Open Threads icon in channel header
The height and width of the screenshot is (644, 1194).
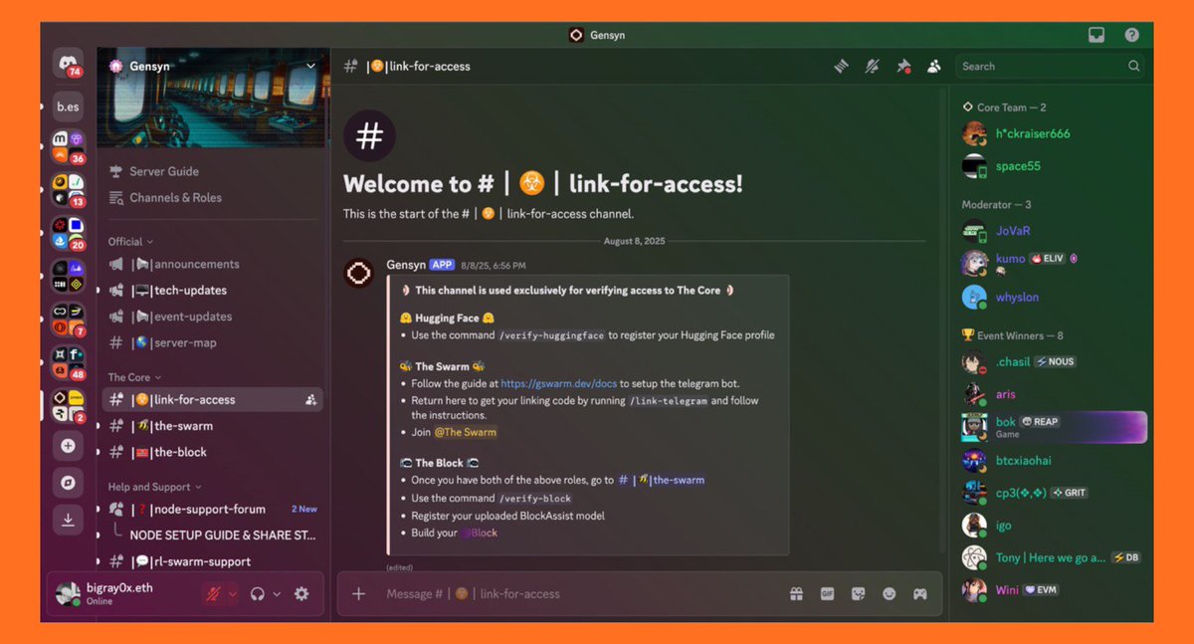[x=841, y=67]
